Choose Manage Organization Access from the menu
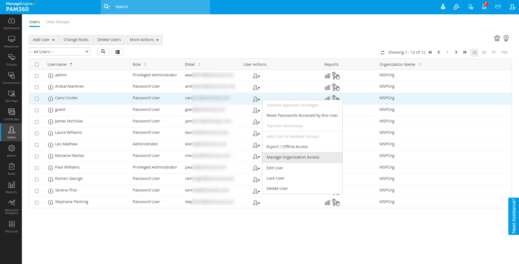This screenshot has width=519, height=264. coord(293,157)
